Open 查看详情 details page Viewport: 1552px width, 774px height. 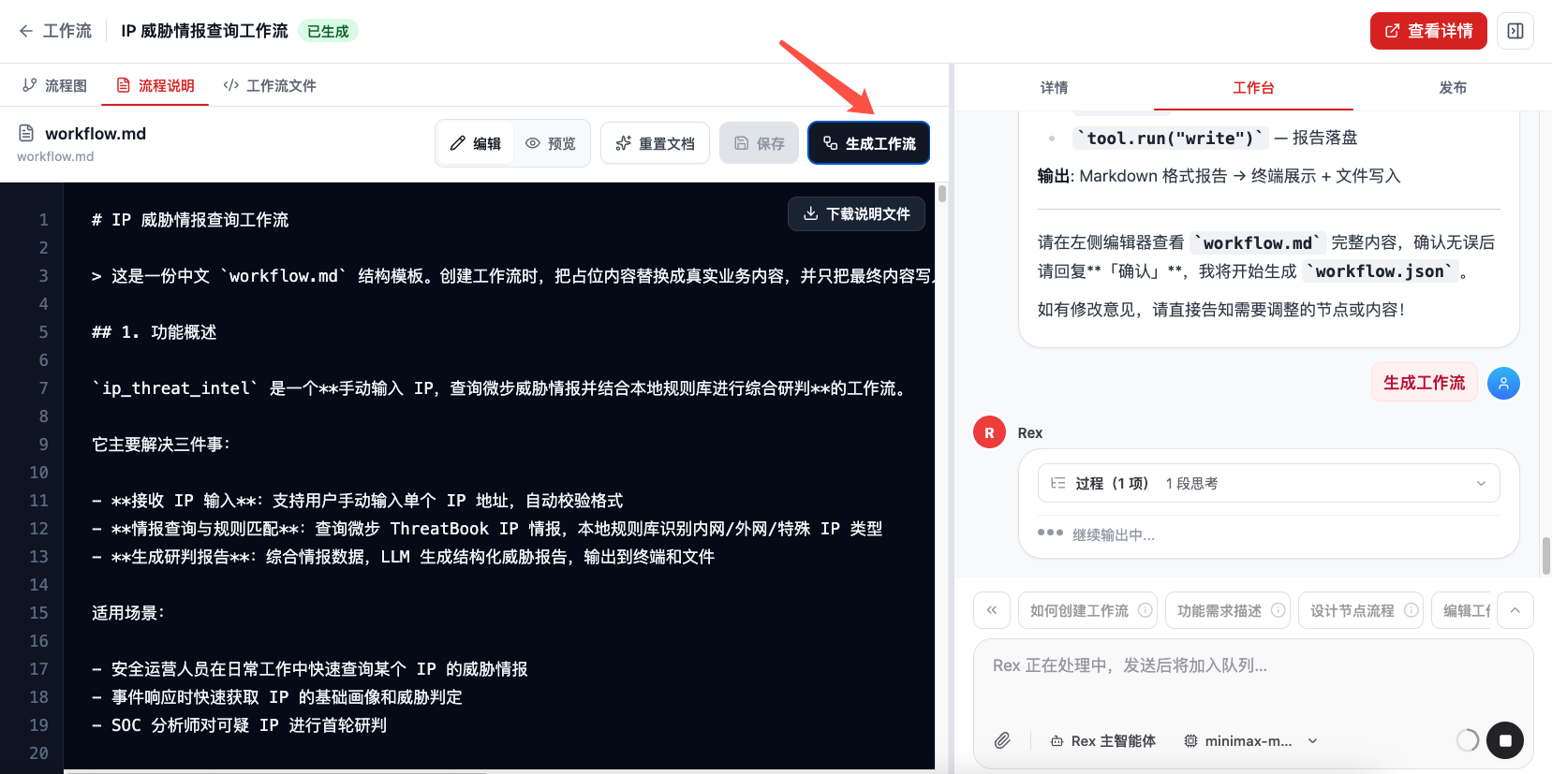(x=1428, y=31)
